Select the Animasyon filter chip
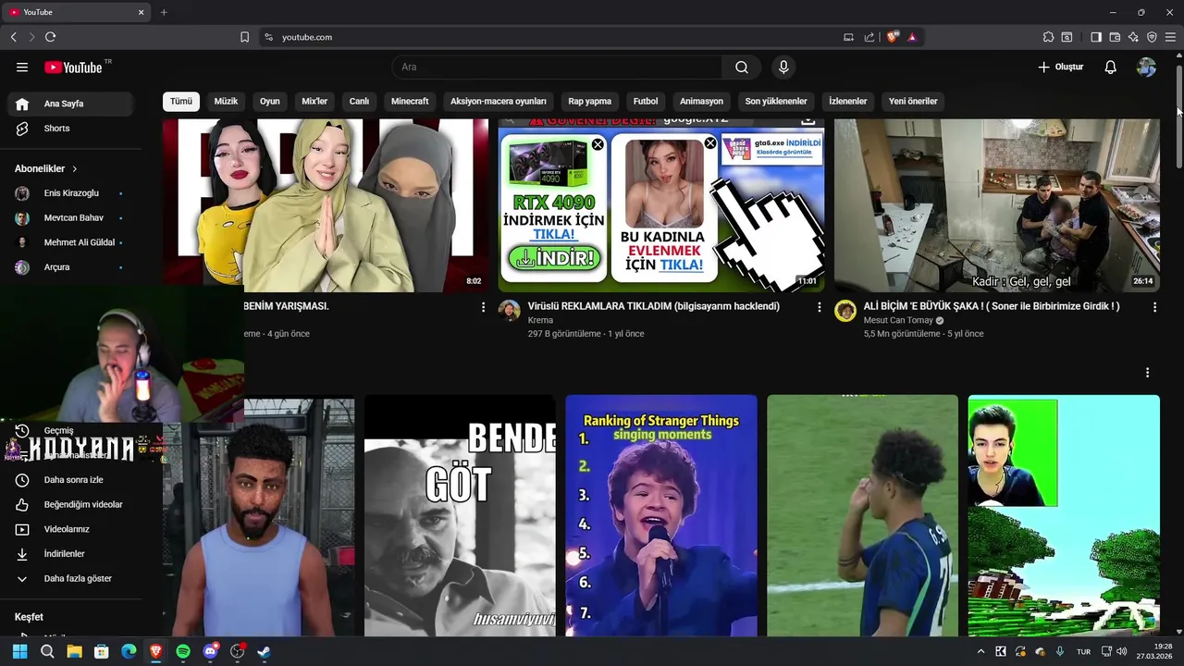 click(701, 101)
